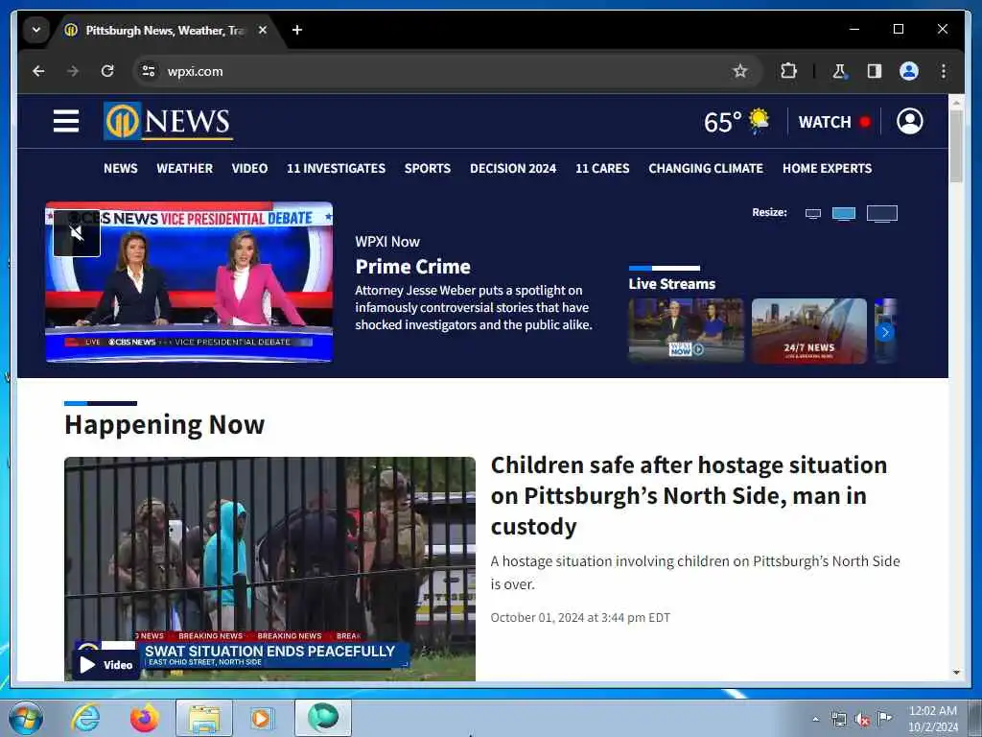Open the hamburger menu on WPXI site

coord(66,121)
